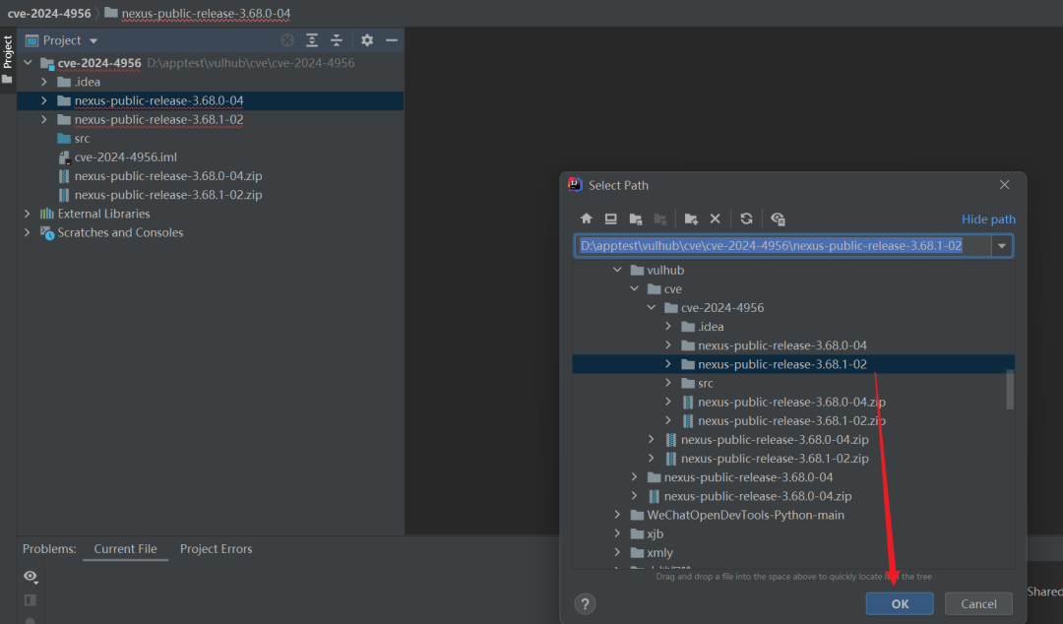This screenshot has height=624, width=1063.
Task: Confirm path with OK button
Action: click(x=900, y=603)
